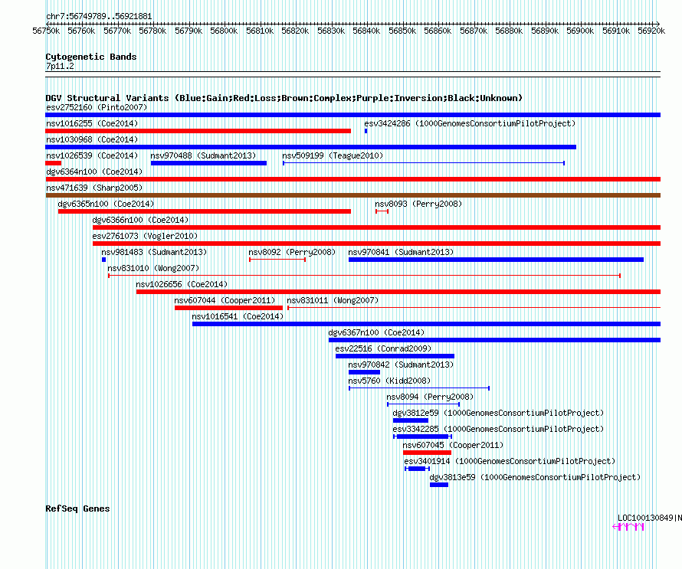Screen dimensions: 682x569
Task: Click the esv2752160 (Pinto2007) variant label
Action: point(97,107)
